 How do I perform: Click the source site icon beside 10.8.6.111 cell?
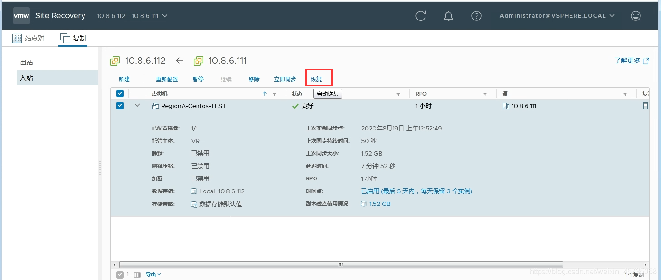click(x=506, y=106)
